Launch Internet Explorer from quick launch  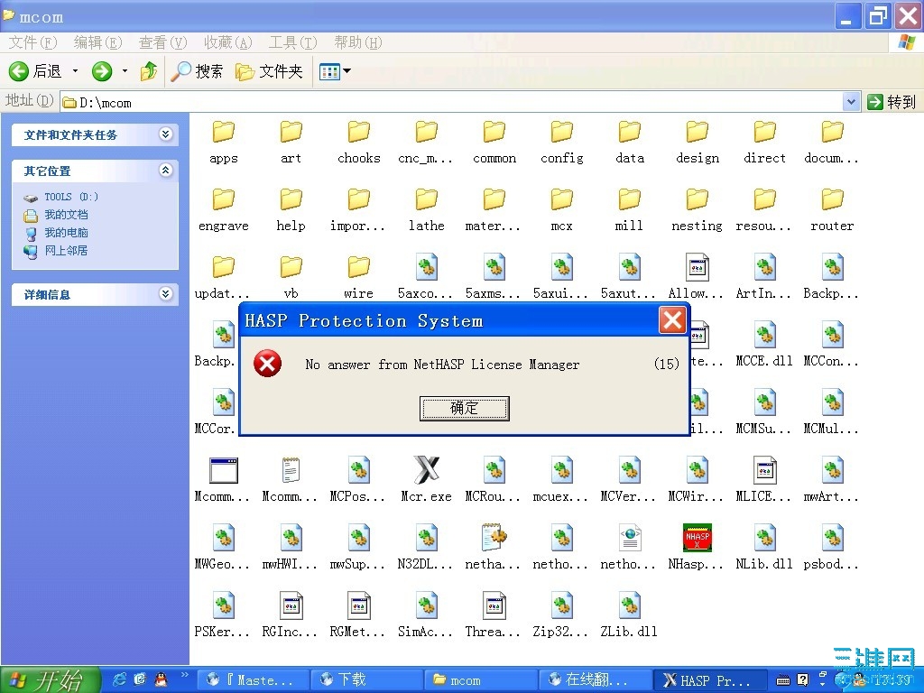click(120, 679)
